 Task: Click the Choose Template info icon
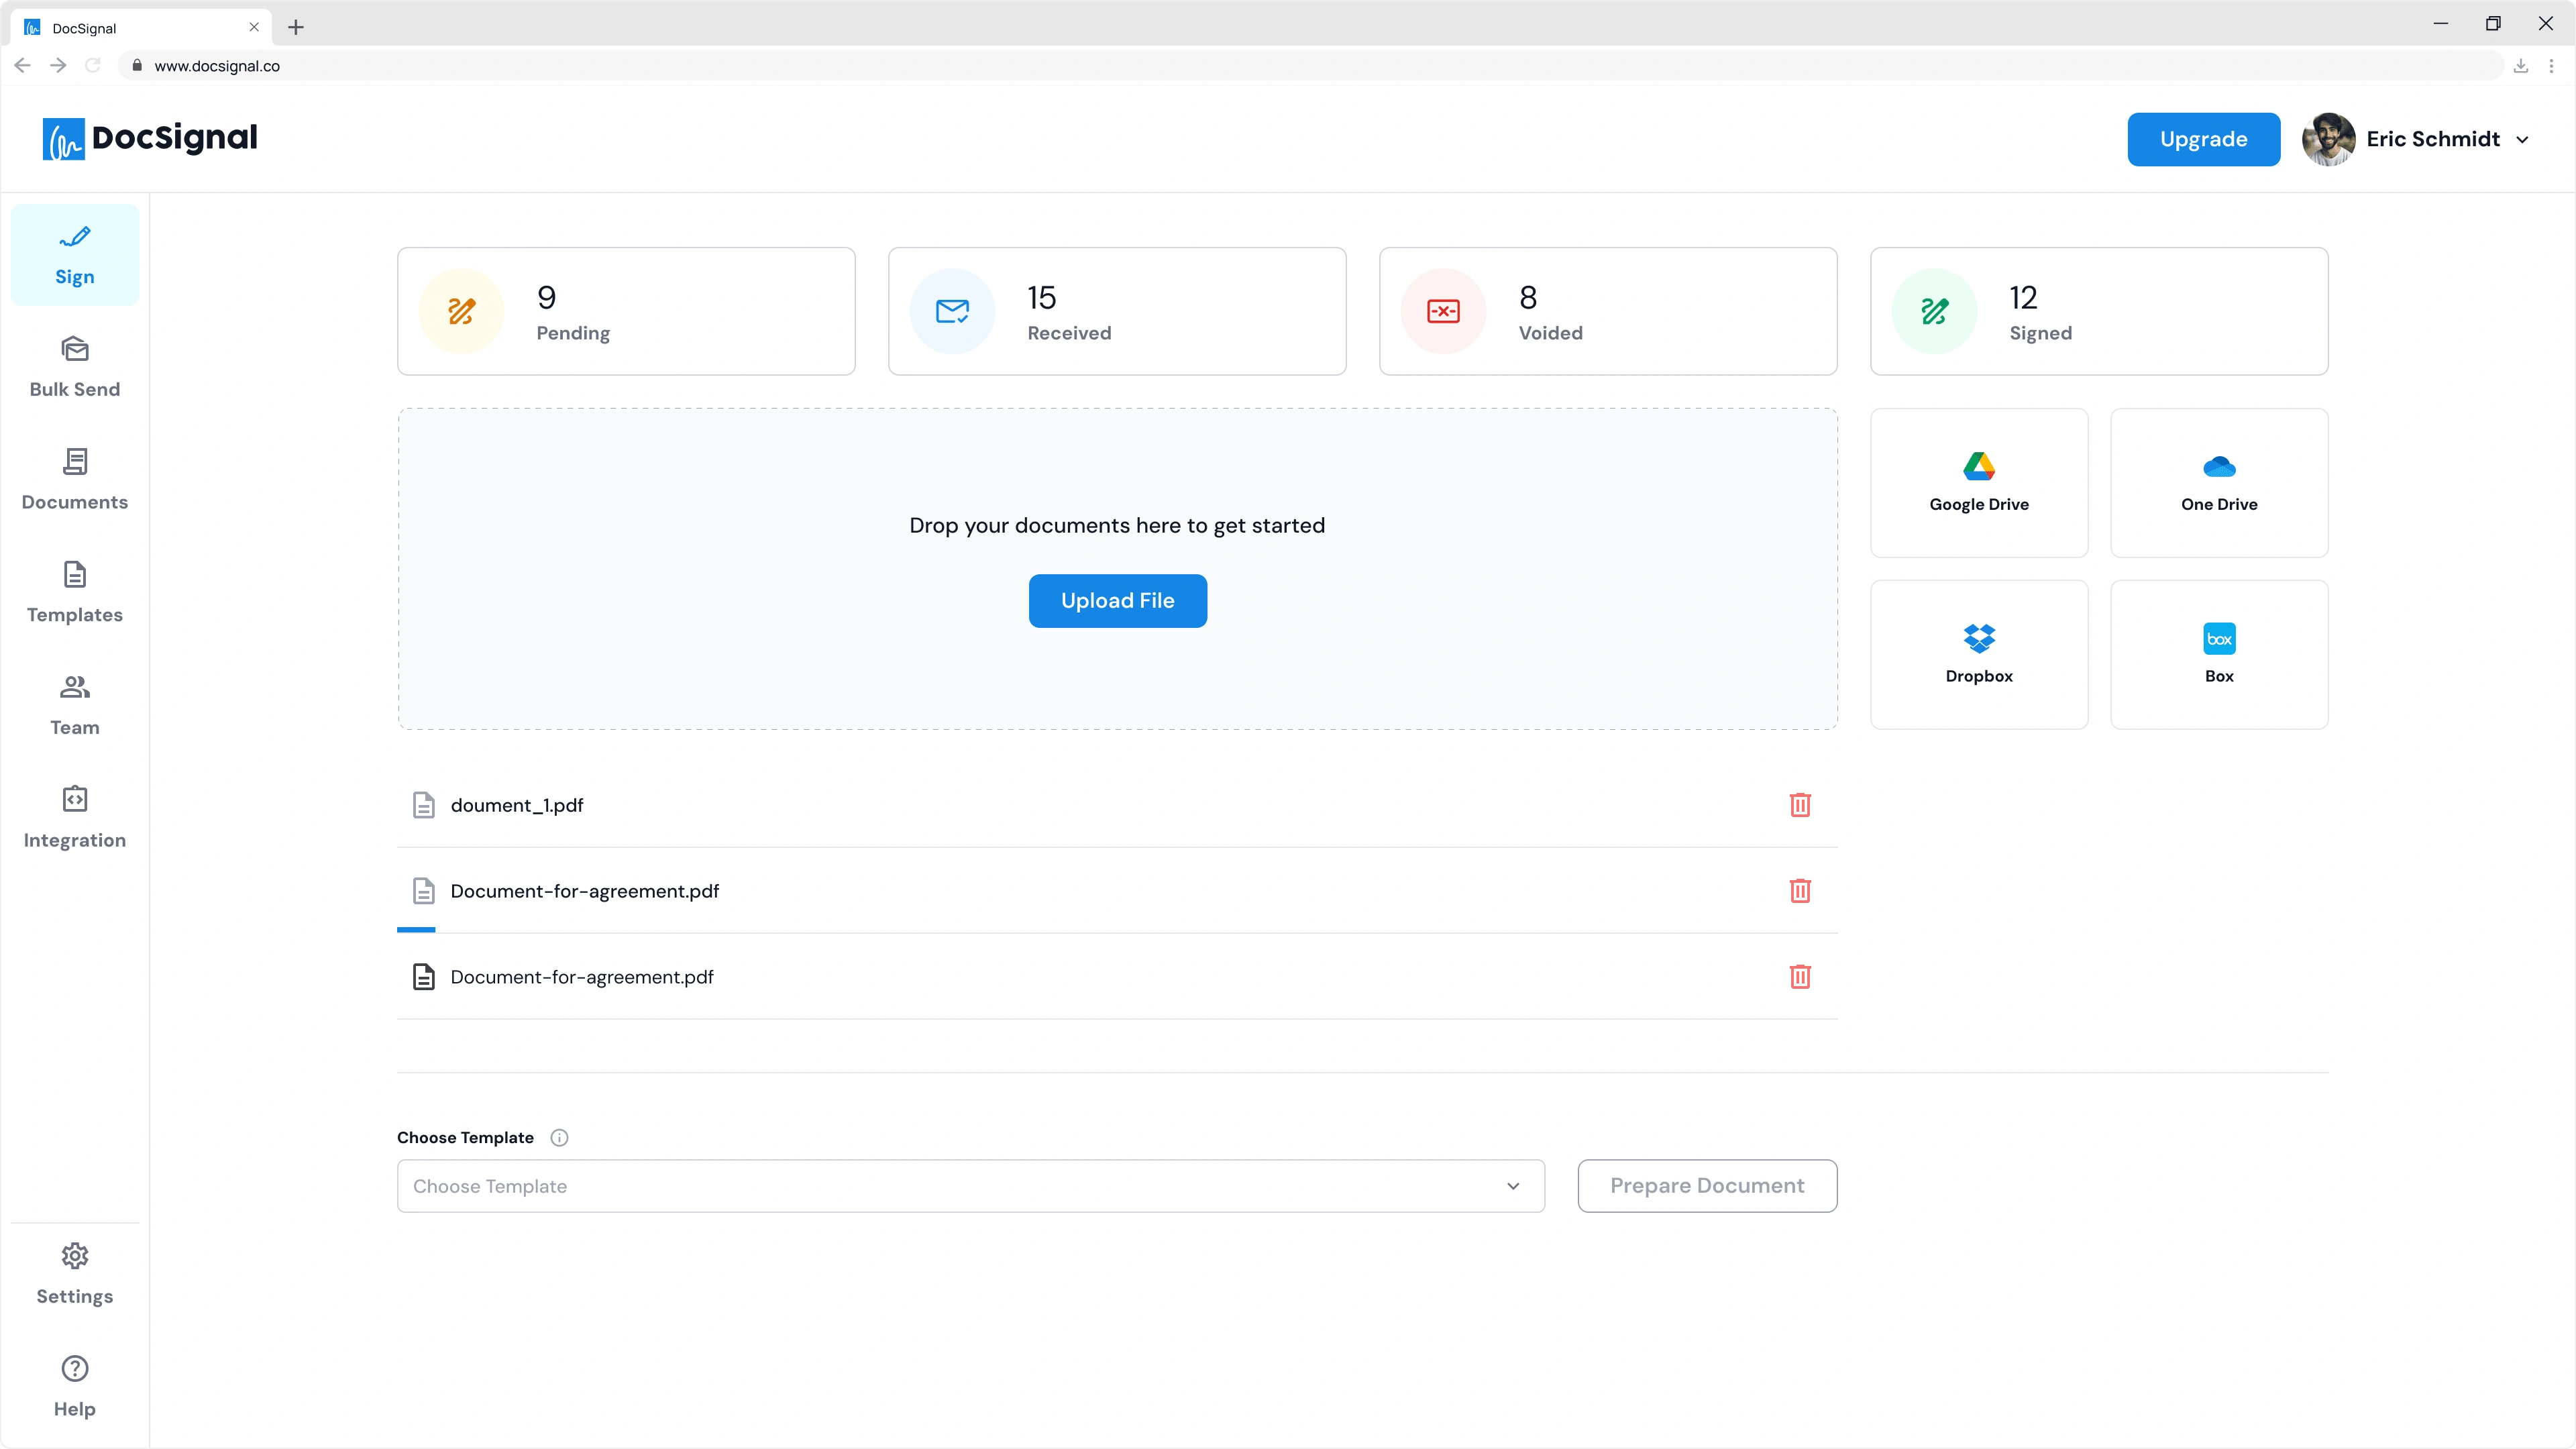pos(559,1138)
